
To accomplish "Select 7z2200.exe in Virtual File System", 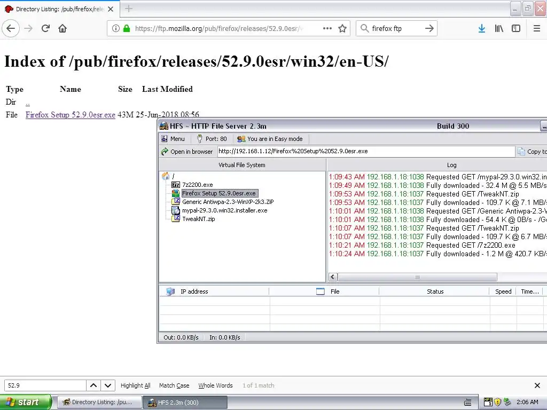I will 198,185.
